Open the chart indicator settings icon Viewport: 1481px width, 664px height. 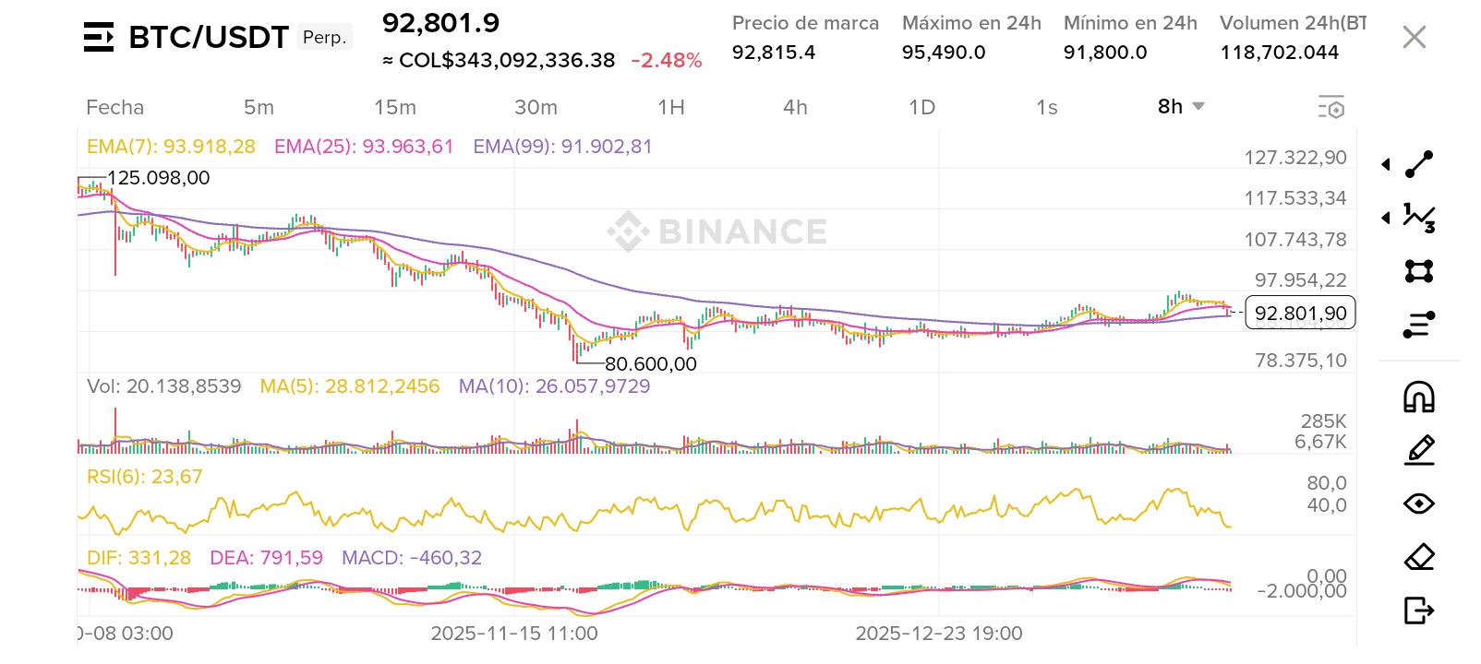click(x=1330, y=107)
